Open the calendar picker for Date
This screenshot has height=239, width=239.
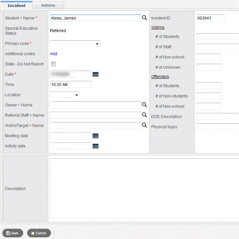(x=96, y=74)
